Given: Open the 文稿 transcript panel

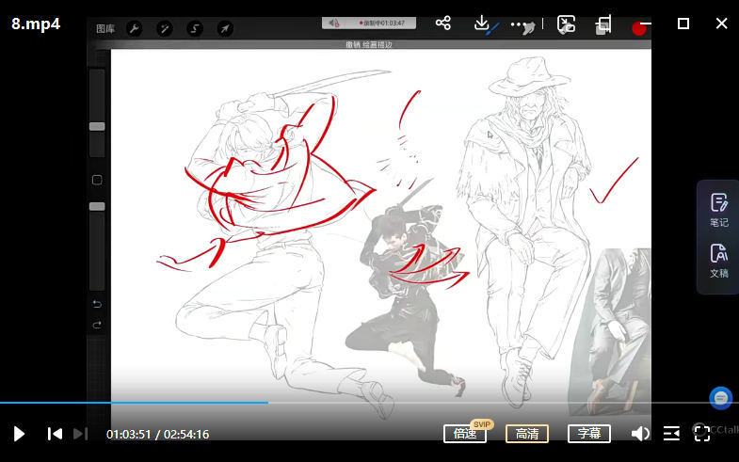Looking at the screenshot, I should (x=719, y=261).
